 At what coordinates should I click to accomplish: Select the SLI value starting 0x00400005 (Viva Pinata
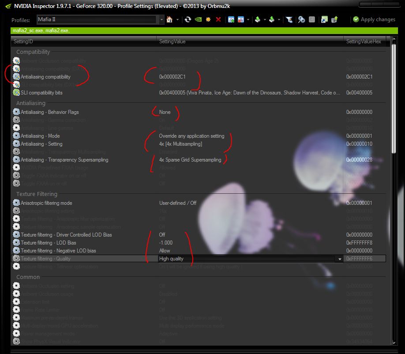coord(250,93)
